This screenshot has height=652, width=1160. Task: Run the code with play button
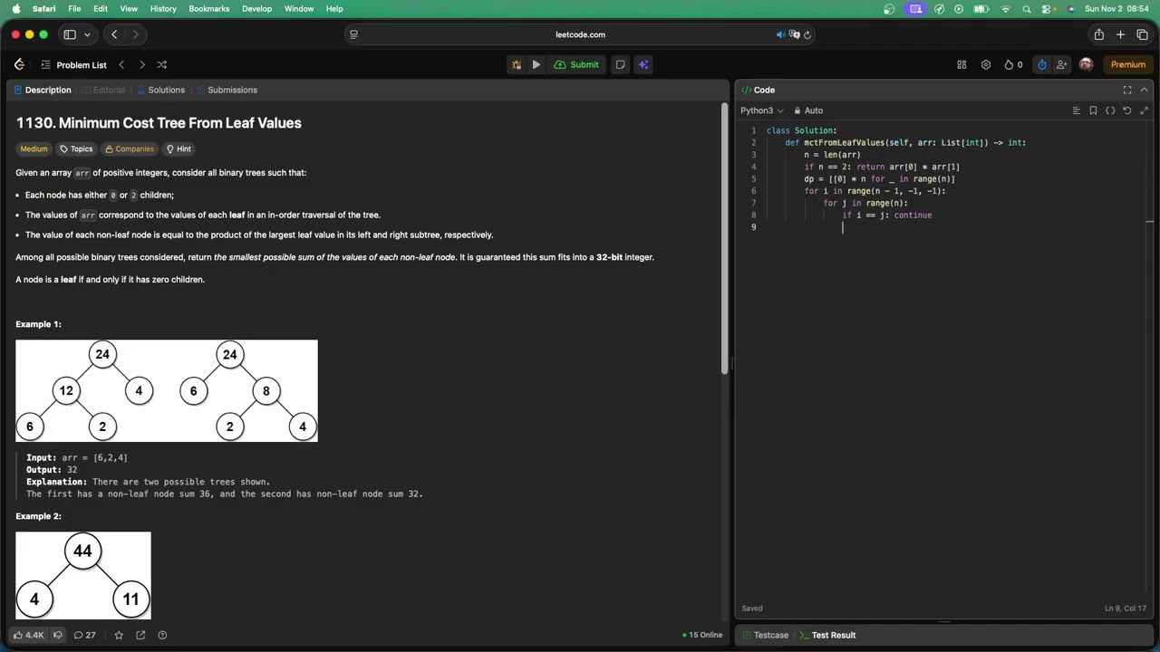536,64
